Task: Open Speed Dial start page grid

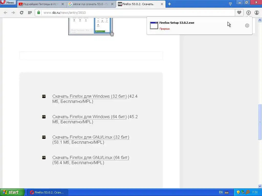Action: pyautogui.click(x=30, y=13)
